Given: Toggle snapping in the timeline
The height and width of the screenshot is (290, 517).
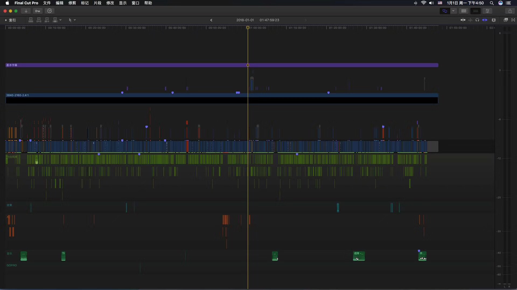Looking at the screenshot, I should tap(485, 20).
